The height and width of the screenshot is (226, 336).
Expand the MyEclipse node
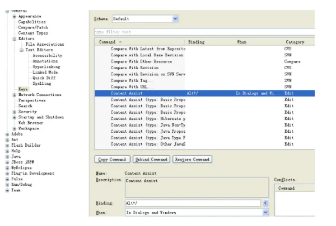coord(7,168)
